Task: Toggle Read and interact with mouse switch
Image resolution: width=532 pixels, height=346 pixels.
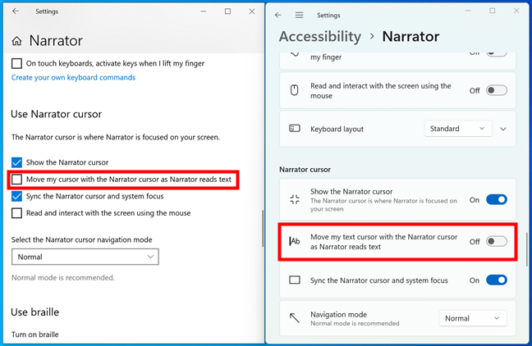Action: point(497,90)
